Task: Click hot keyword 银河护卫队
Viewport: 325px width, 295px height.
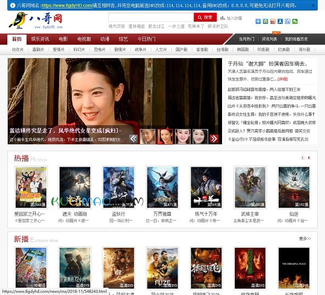Action: click(x=218, y=26)
